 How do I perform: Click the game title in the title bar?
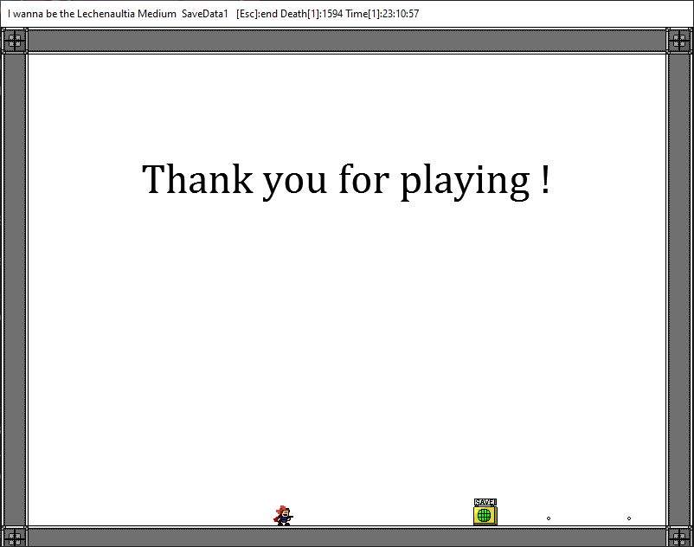click(92, 14)
